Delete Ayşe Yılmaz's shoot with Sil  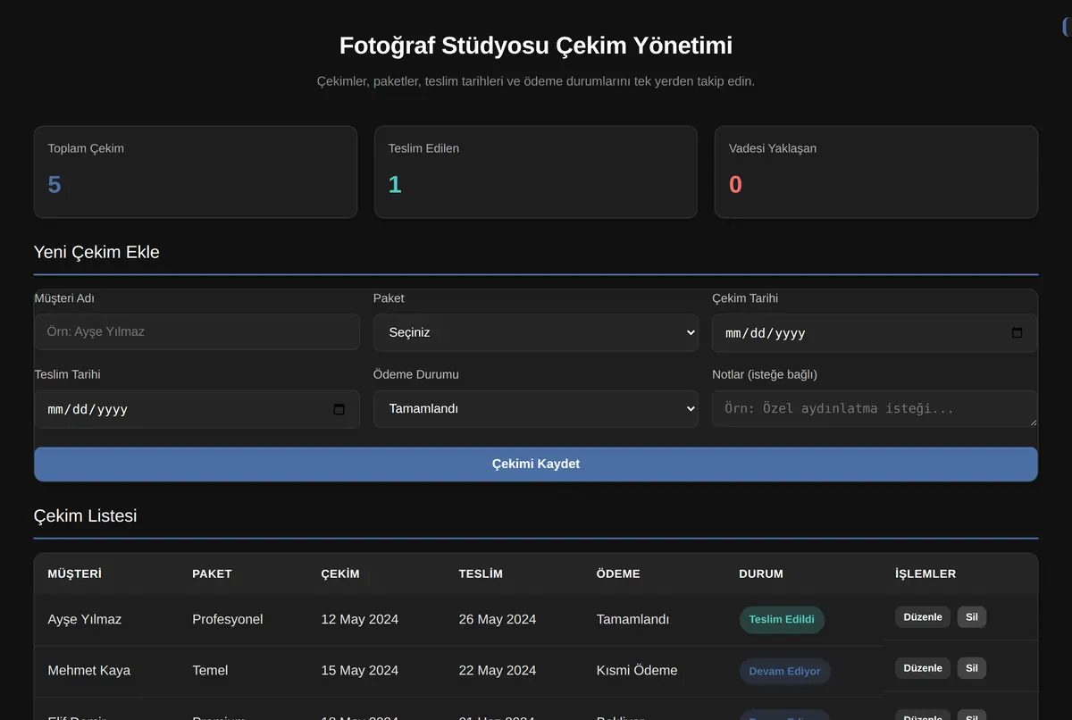(972, 617)
